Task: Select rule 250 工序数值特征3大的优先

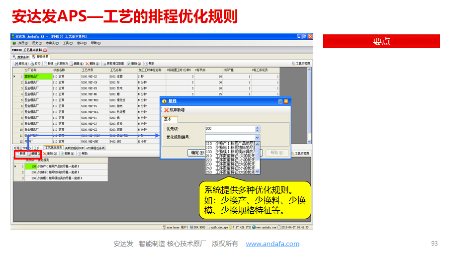Action: coord(230,172)
